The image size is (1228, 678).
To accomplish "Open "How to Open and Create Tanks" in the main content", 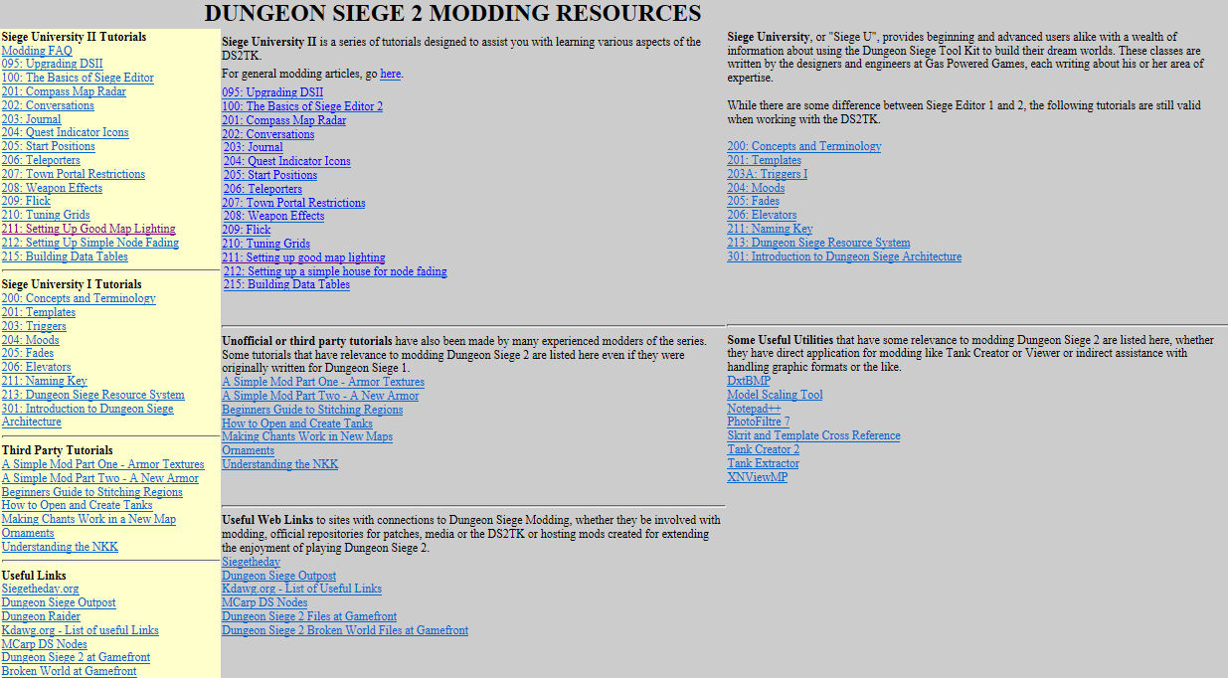I will 297,424.
